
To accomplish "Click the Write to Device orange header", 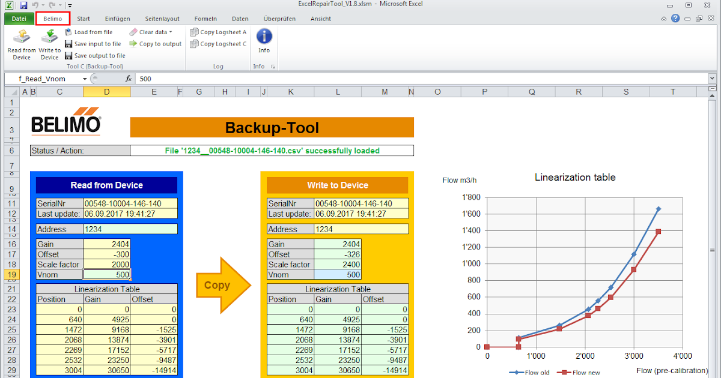I will (337, 185).
